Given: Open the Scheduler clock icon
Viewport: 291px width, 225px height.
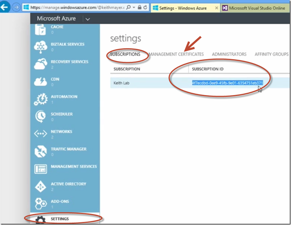Looking at the screenshot, I should (40, 116).
